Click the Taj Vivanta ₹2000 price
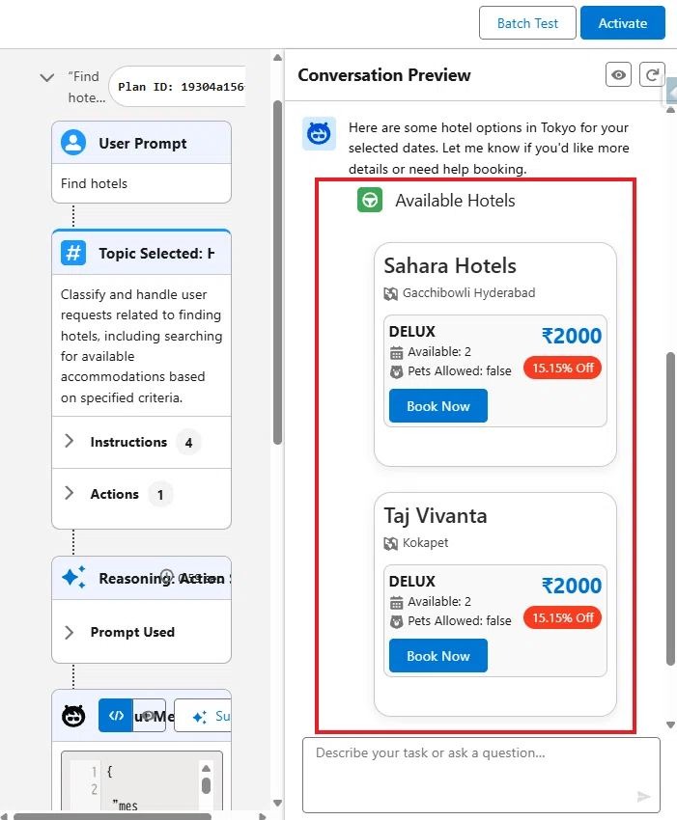The height and width of the screenshot is (820, 677). pyautogui.click(x=571, y=586)
